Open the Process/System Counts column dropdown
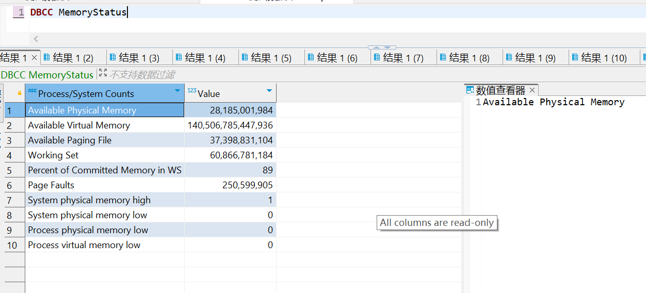Screen dimensions: 646x293 [x=177, y=91]
